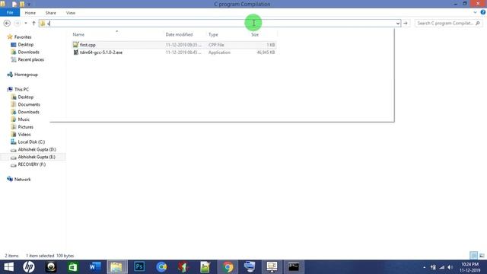
Task: Click the tdm64-gcc installer file icon
Action: (x=75, y=53)
